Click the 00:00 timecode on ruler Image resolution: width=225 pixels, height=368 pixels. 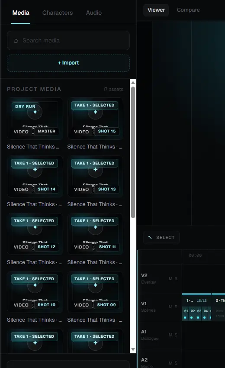(x=195, y=255)
